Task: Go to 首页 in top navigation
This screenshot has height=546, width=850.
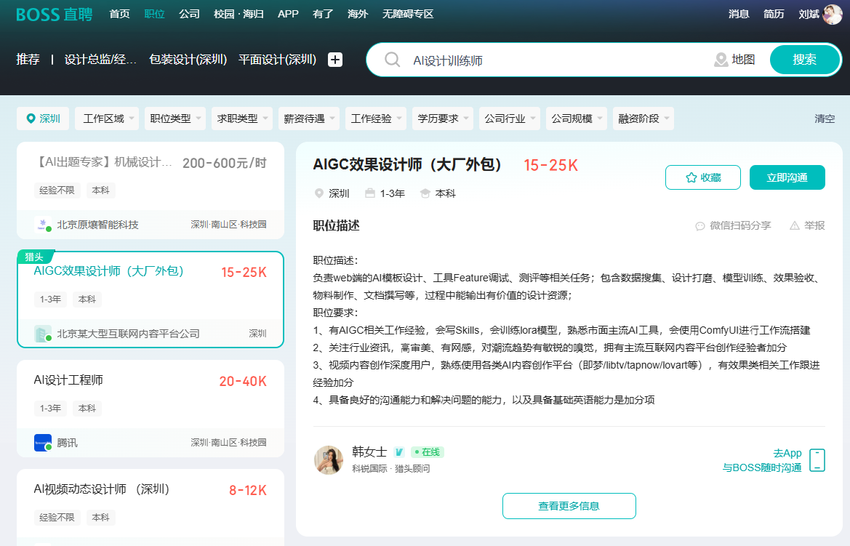Action: pyautogui.click(x=119, y=14)
